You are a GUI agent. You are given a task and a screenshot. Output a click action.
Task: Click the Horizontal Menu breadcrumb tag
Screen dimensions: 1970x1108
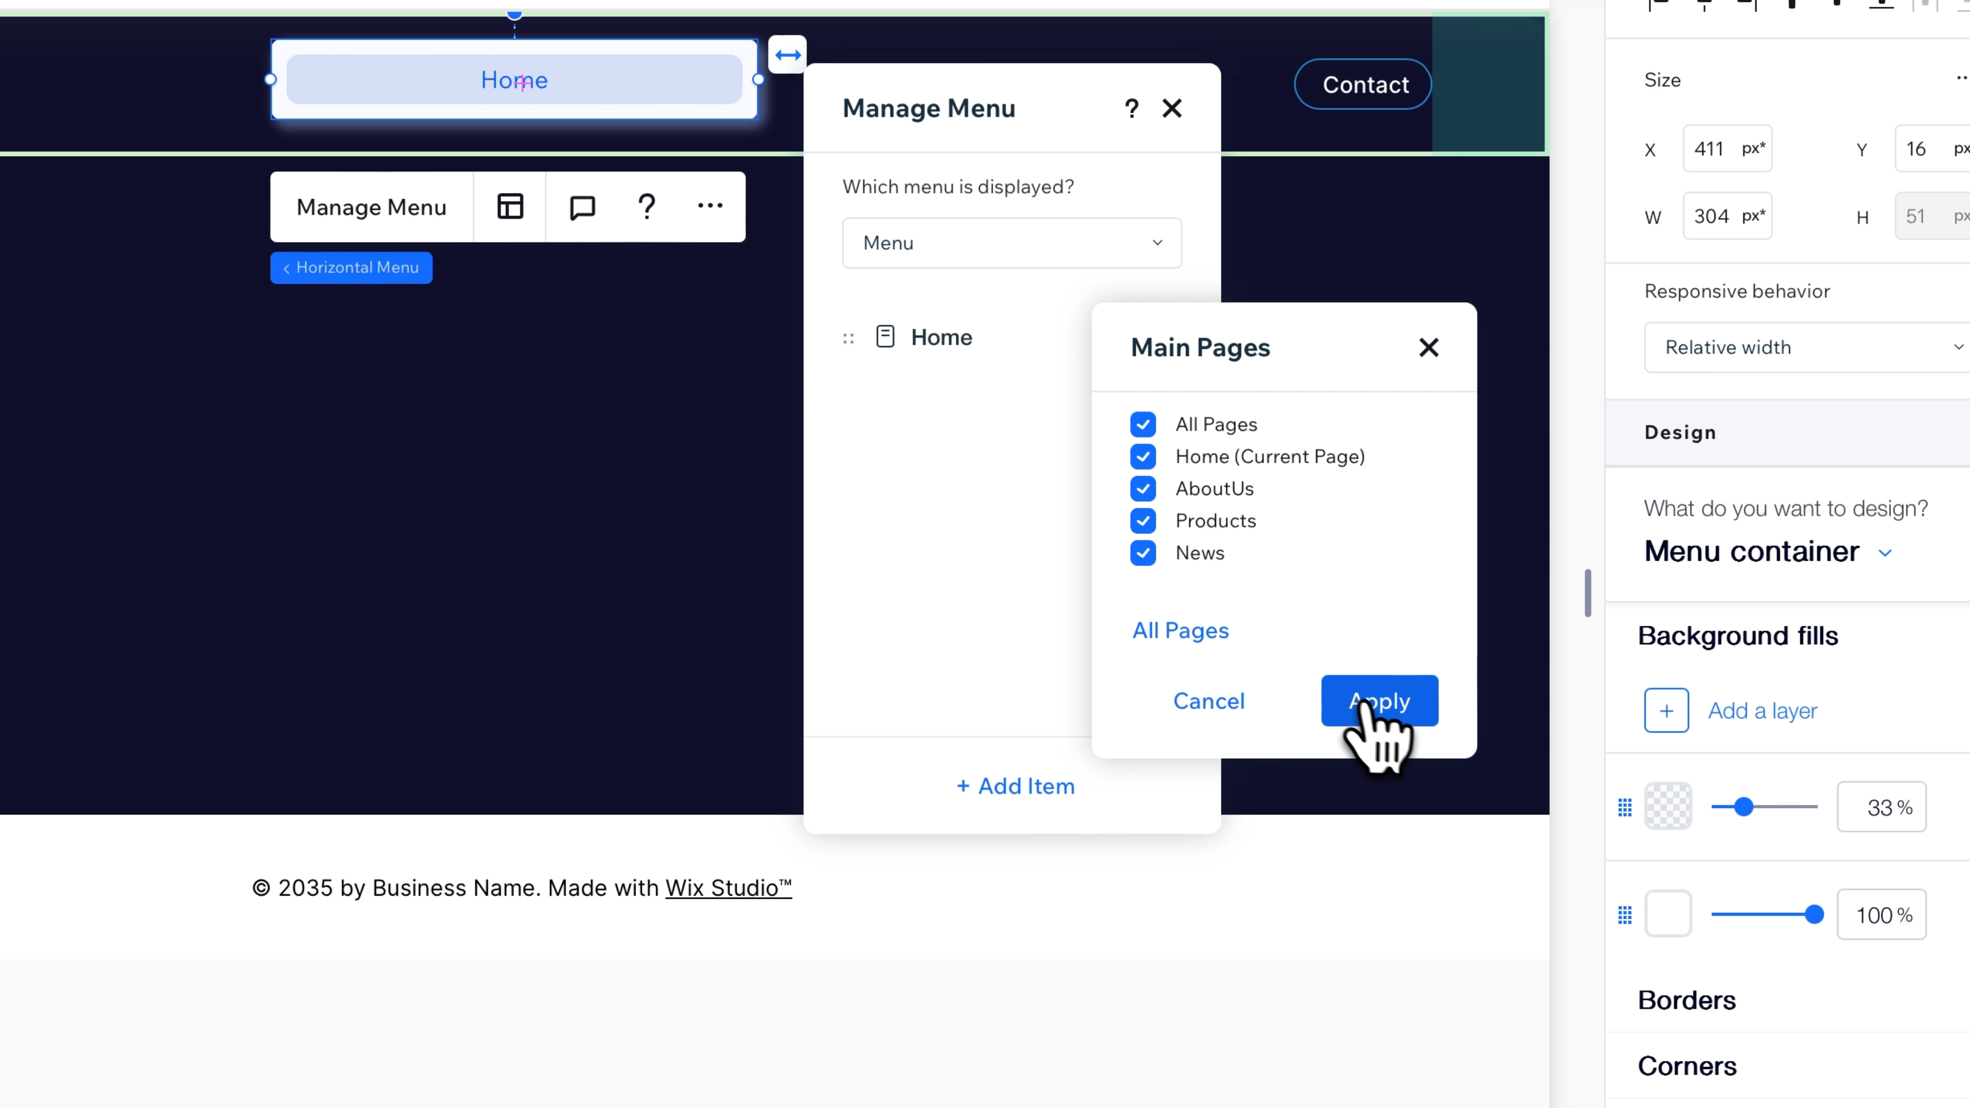tap(351, 268)
